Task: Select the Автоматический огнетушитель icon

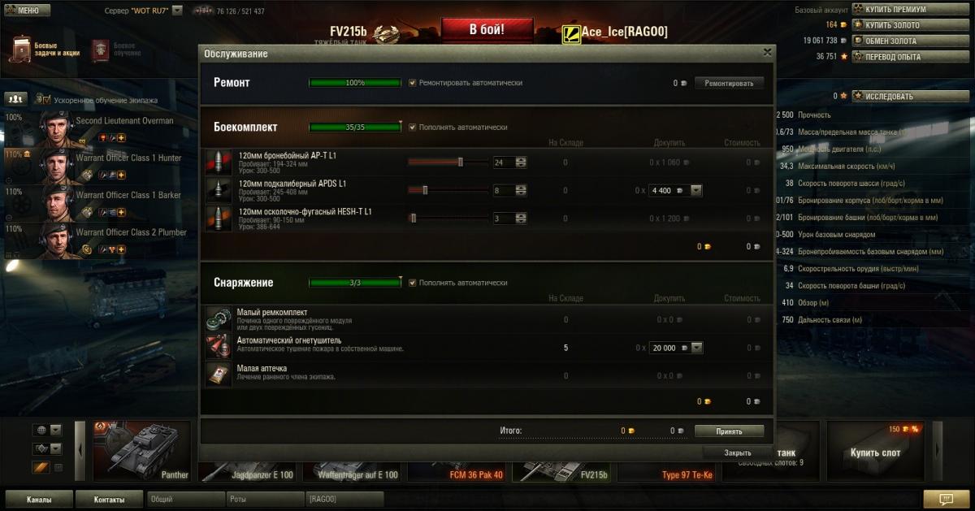Action: point(219,347)
